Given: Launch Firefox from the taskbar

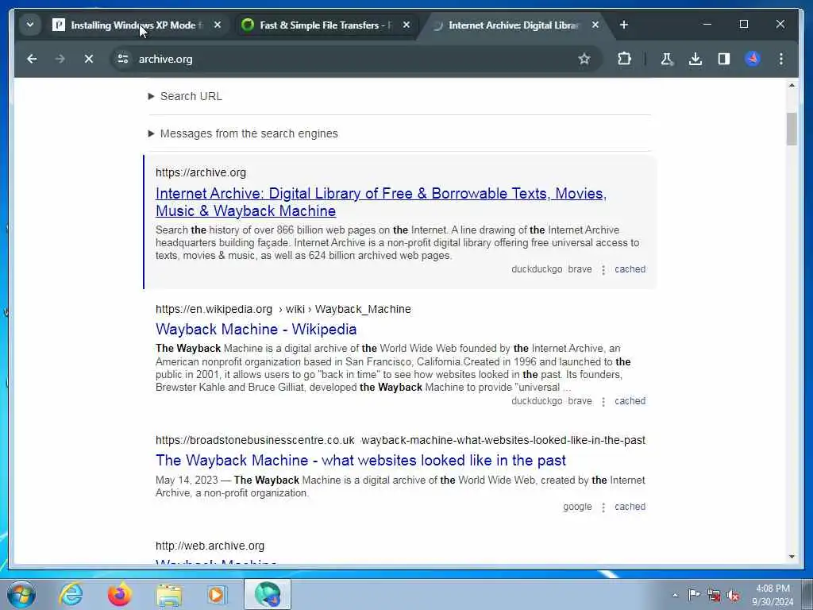Looking at the screenshot, I should click(x=119, y=594).
